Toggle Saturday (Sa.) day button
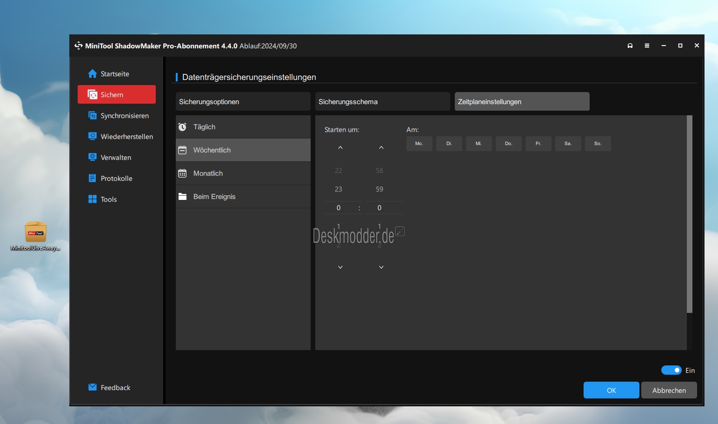 (568, 144)
